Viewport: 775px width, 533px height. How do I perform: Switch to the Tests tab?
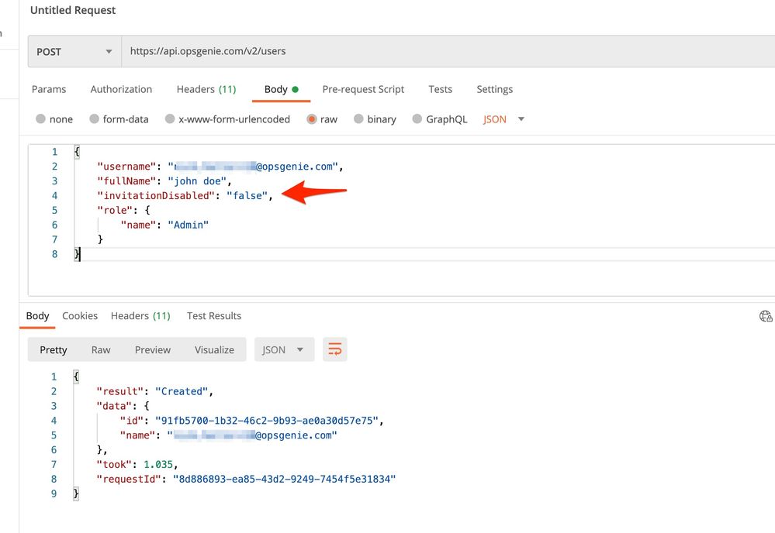[x=441, y=89]
